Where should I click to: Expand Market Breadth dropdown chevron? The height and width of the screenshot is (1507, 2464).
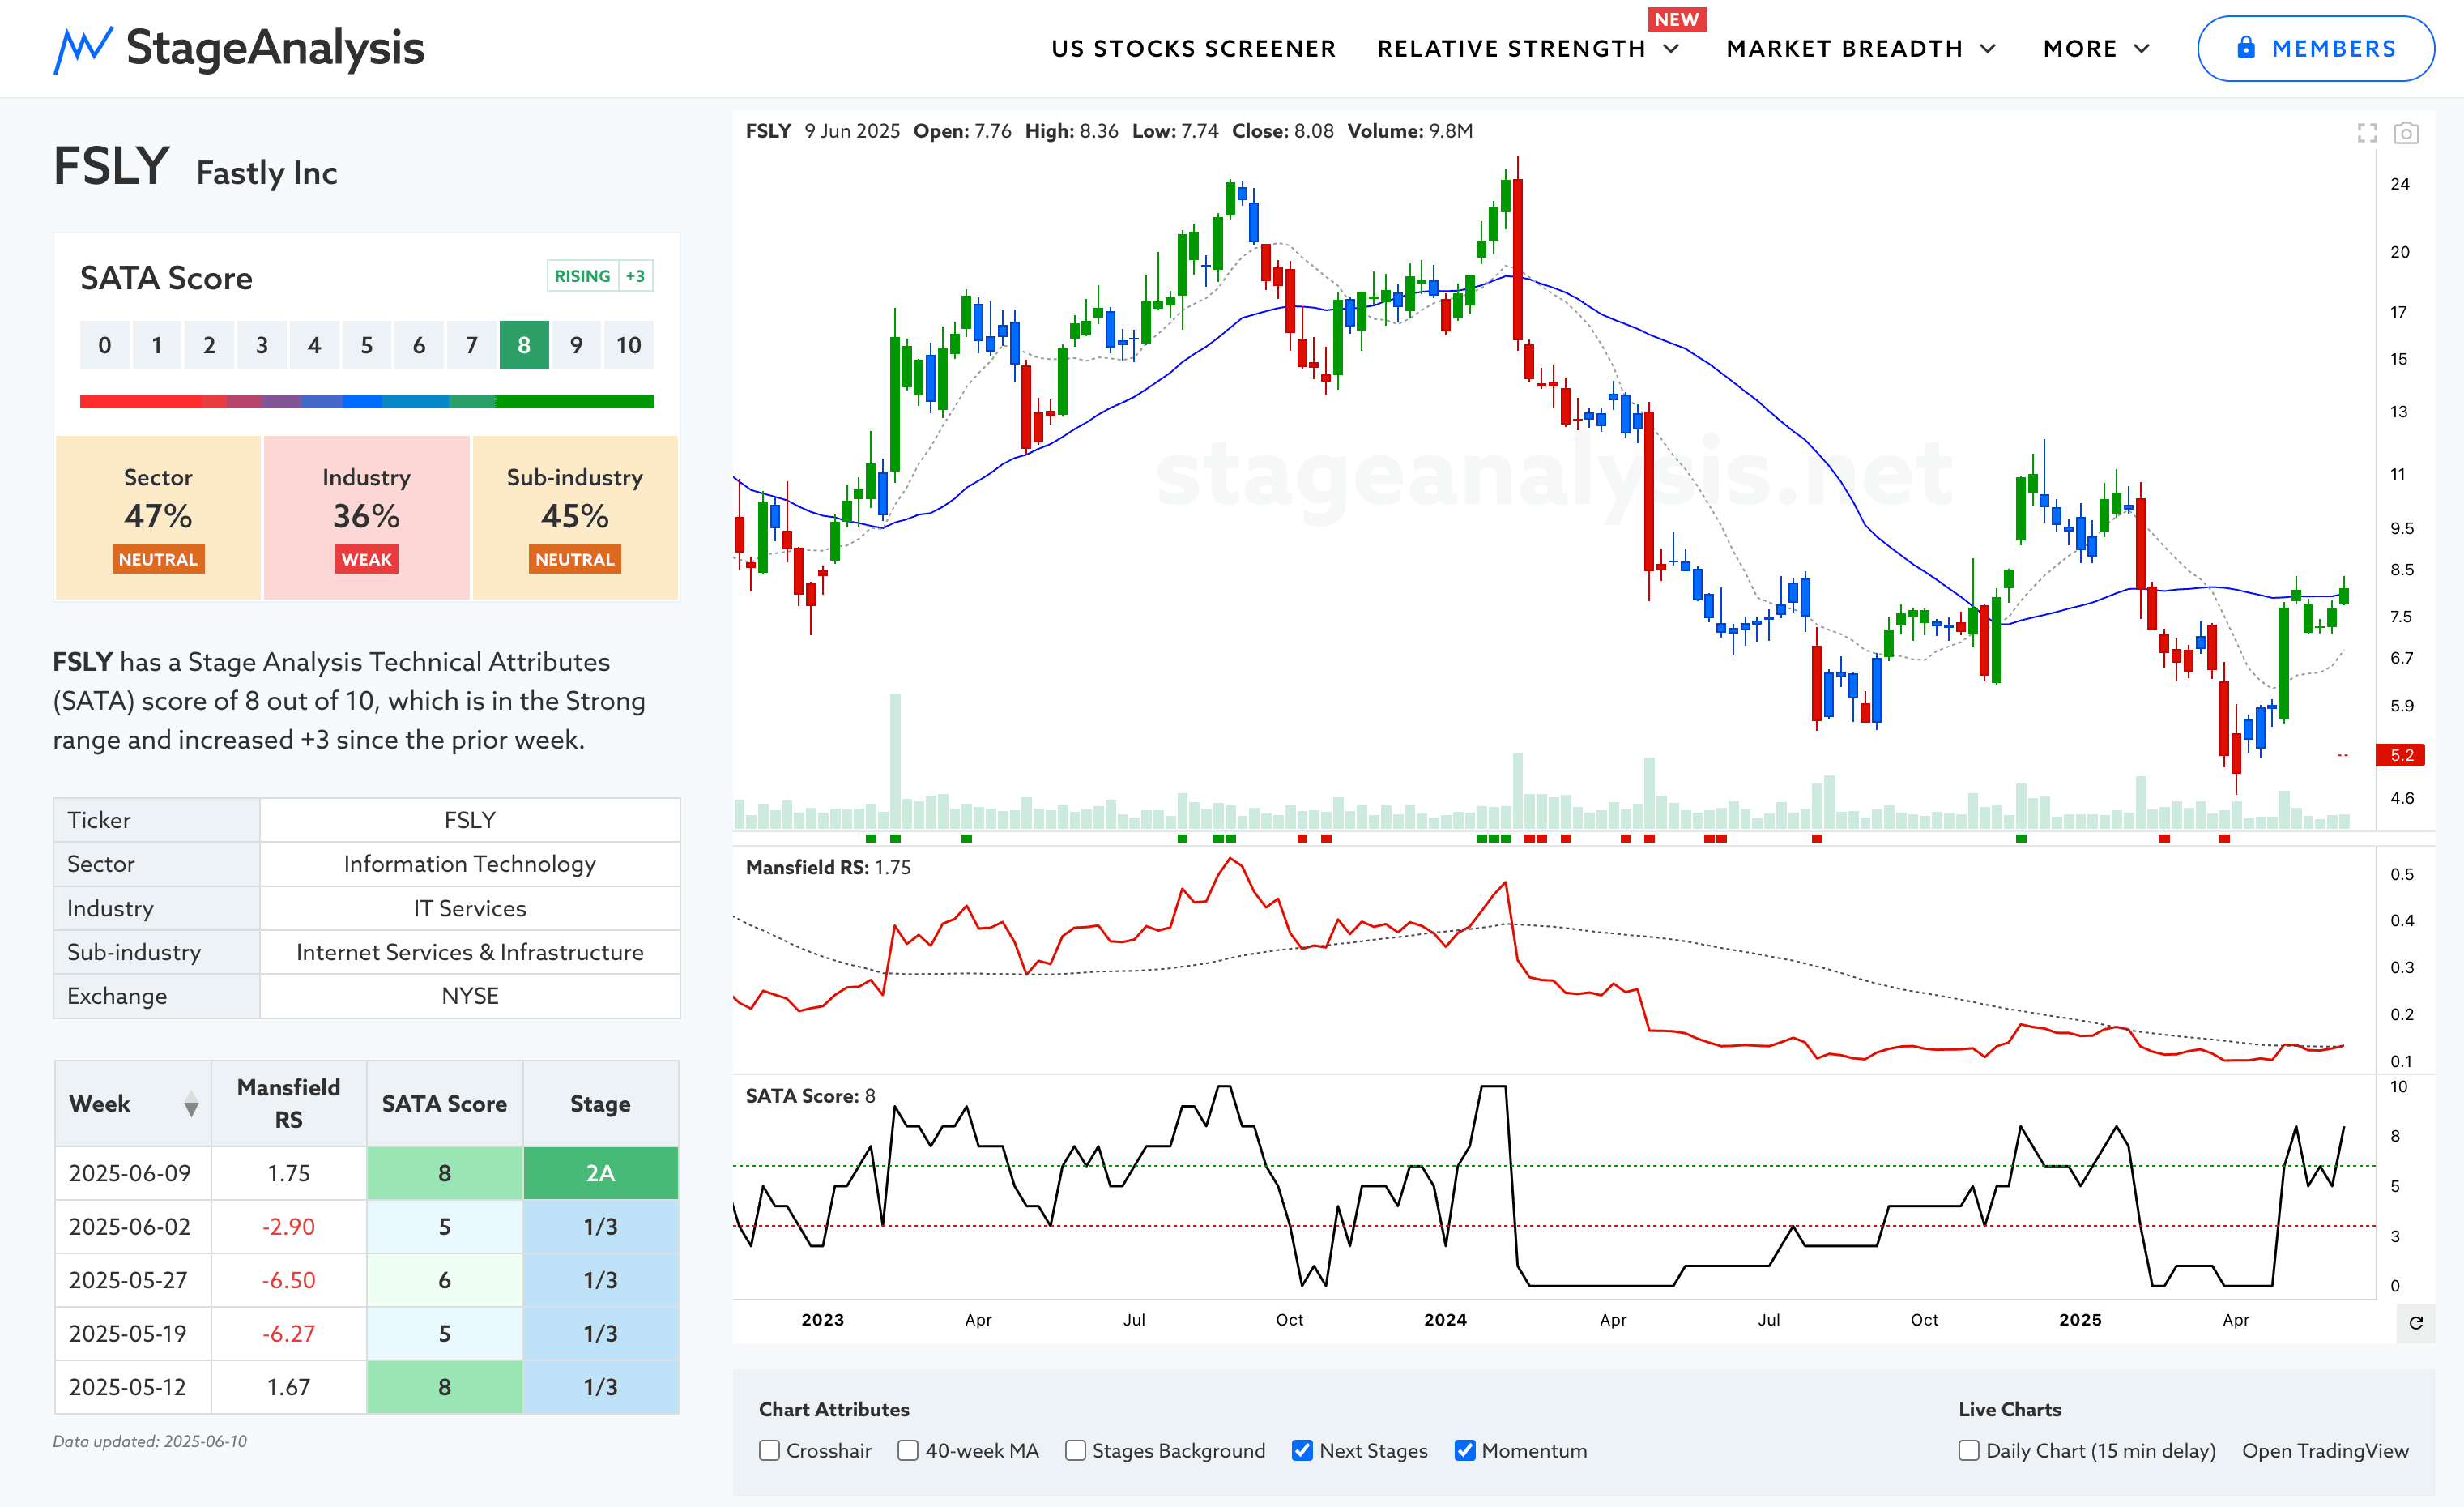pyautogui.click(x=1987, y=49)
